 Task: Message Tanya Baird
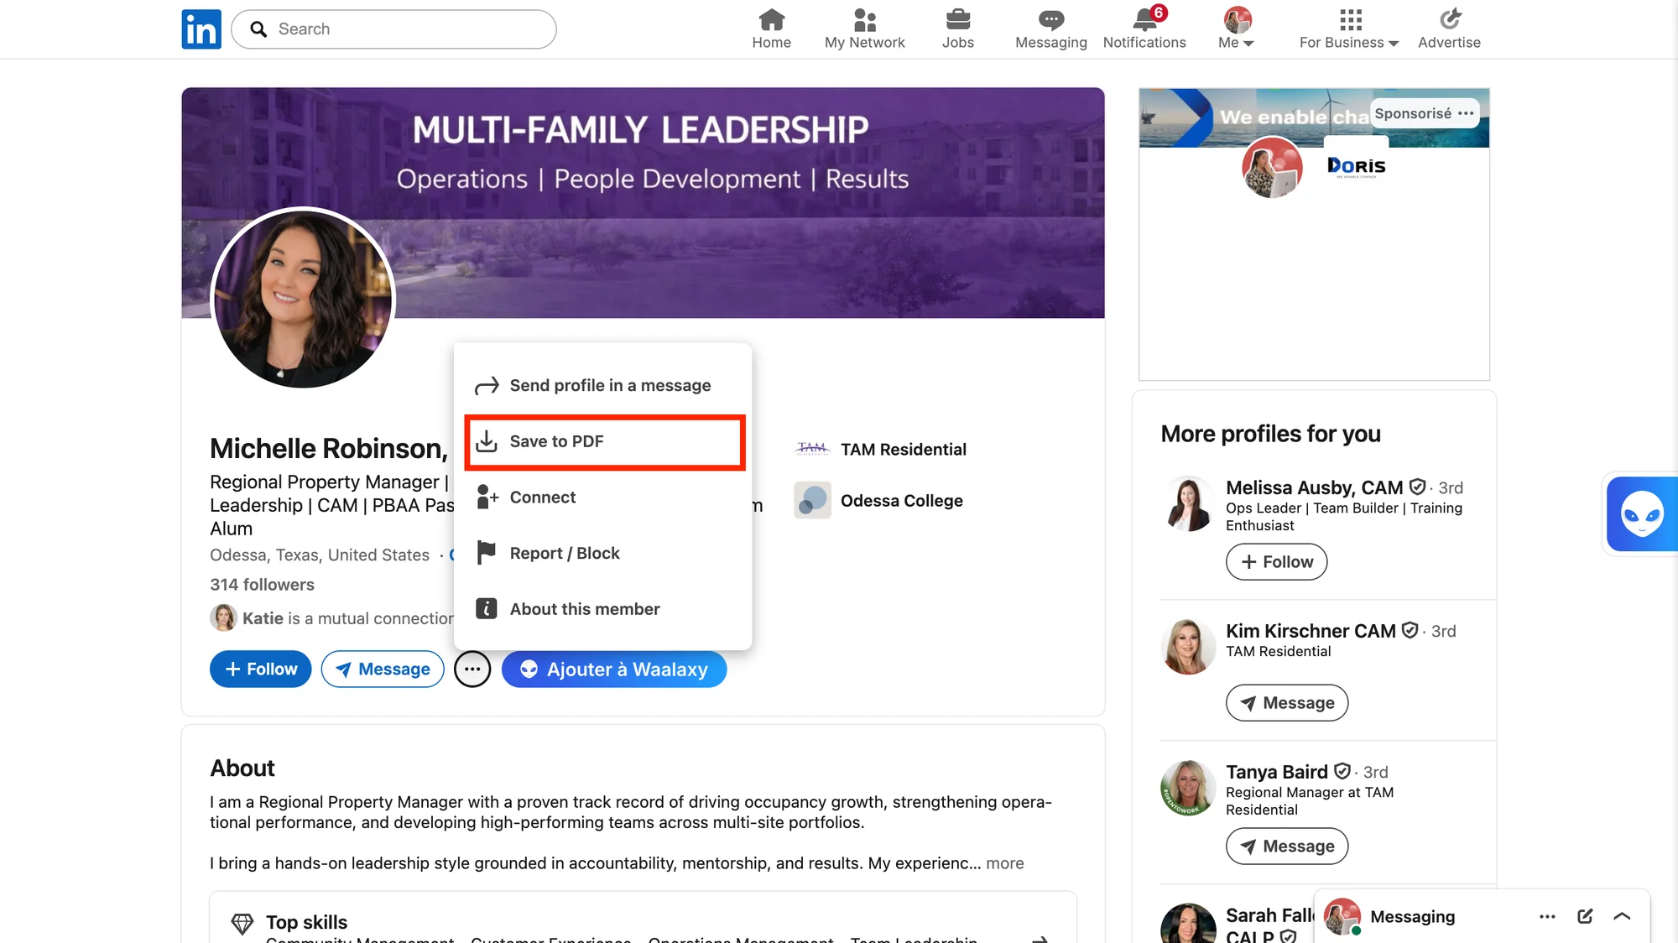click(x=1286, y=847)
